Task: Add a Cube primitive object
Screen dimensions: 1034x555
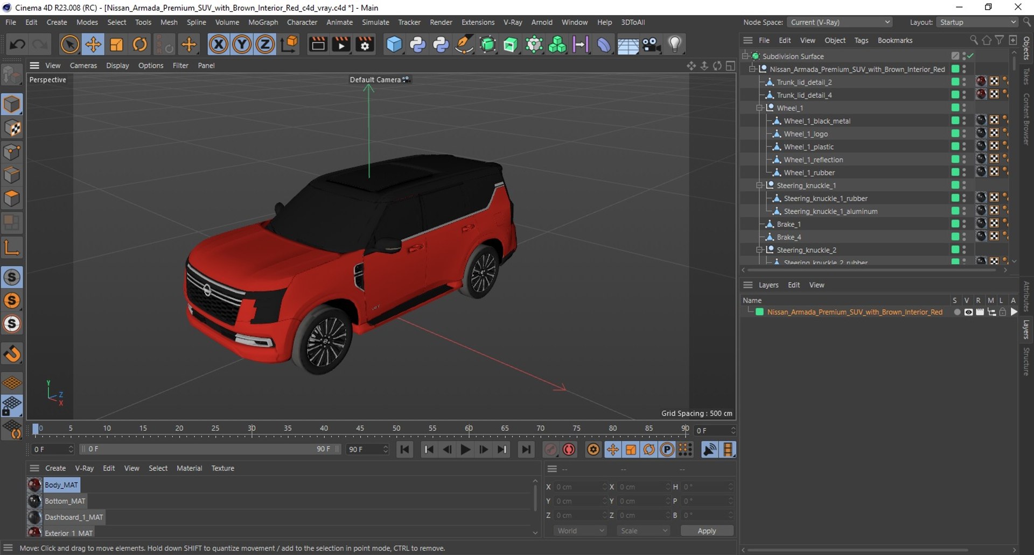Action: 394,44
